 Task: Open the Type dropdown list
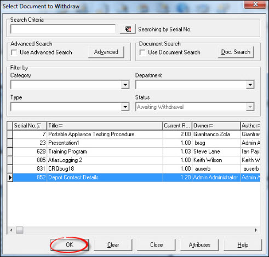point(125,107)
